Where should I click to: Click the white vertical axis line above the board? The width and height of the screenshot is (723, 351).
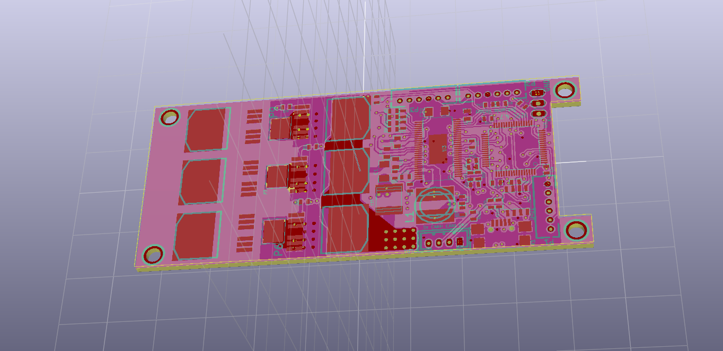[365, 32]
